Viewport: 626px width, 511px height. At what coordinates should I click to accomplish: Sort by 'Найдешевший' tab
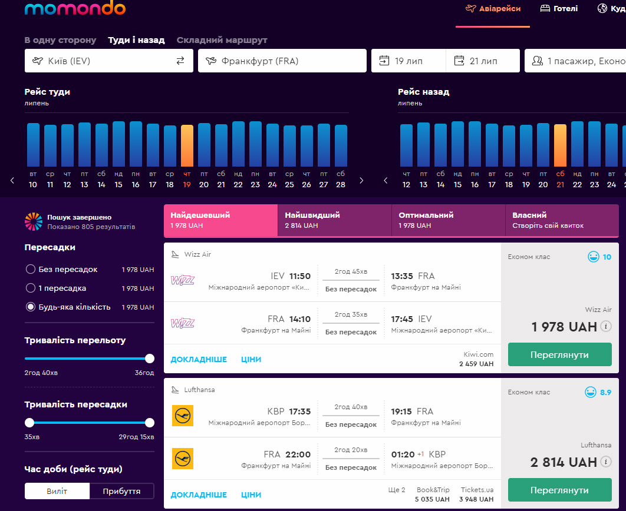[221, 220]
